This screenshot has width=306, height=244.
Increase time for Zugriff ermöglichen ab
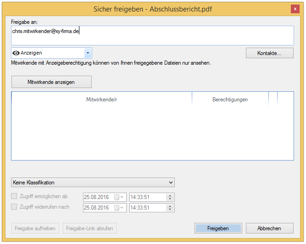pos(170,195)
